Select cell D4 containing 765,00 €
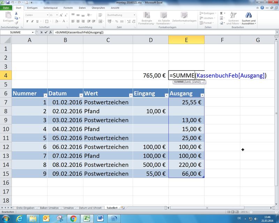Screen dimensions: 279x223 coord(150,75)
